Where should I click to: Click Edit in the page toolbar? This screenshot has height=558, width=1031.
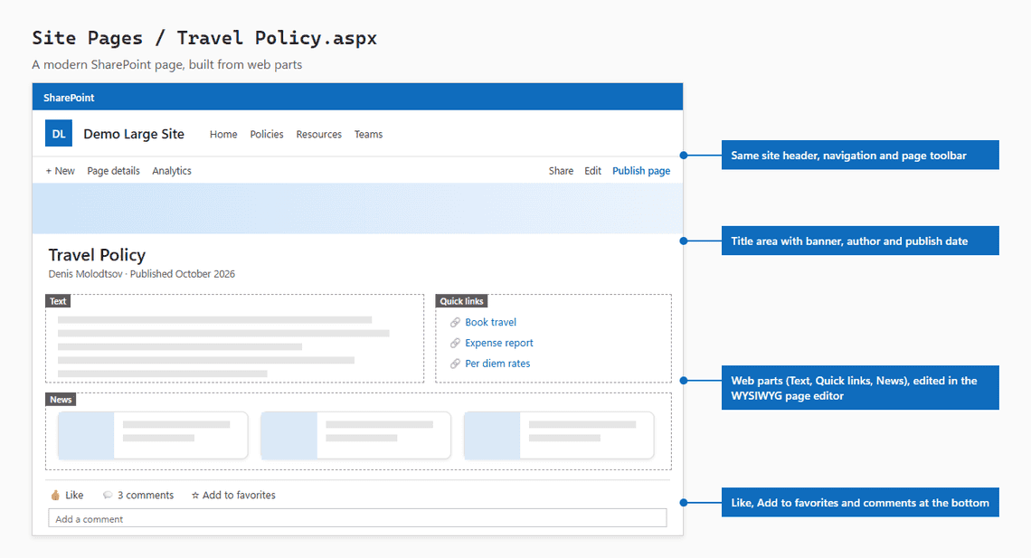592,171
